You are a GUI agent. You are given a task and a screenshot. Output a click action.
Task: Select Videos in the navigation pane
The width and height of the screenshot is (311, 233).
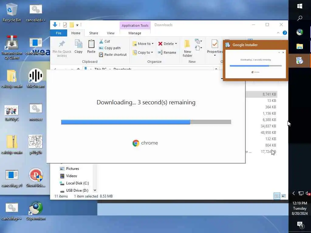coord(68,176)
